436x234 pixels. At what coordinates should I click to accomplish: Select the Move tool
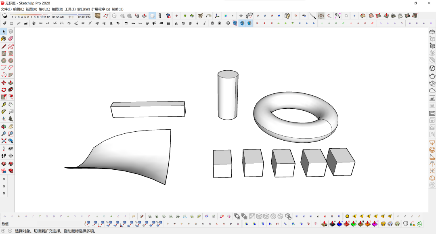tap(4, 83)
